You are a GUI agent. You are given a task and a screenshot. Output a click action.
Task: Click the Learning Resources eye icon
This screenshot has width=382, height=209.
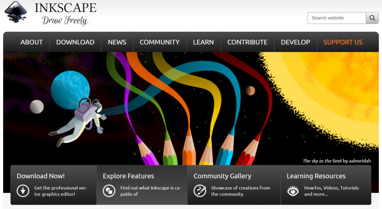tap(293, 191)
